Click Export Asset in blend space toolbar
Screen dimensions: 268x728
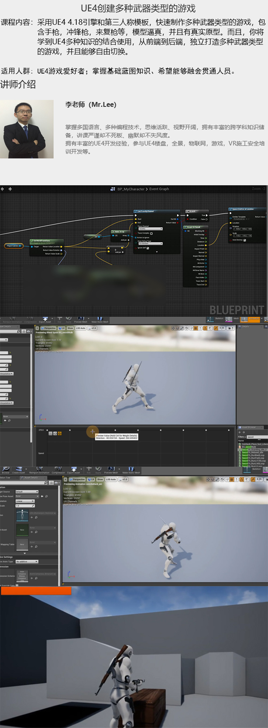point(45,320)
